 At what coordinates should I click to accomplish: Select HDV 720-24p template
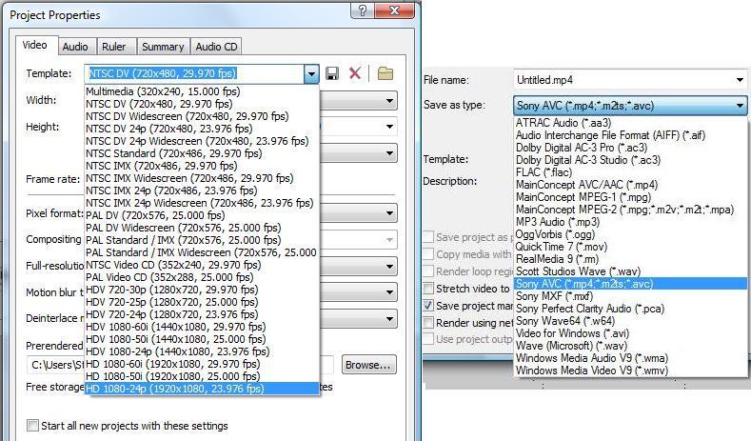coord(202,314)
